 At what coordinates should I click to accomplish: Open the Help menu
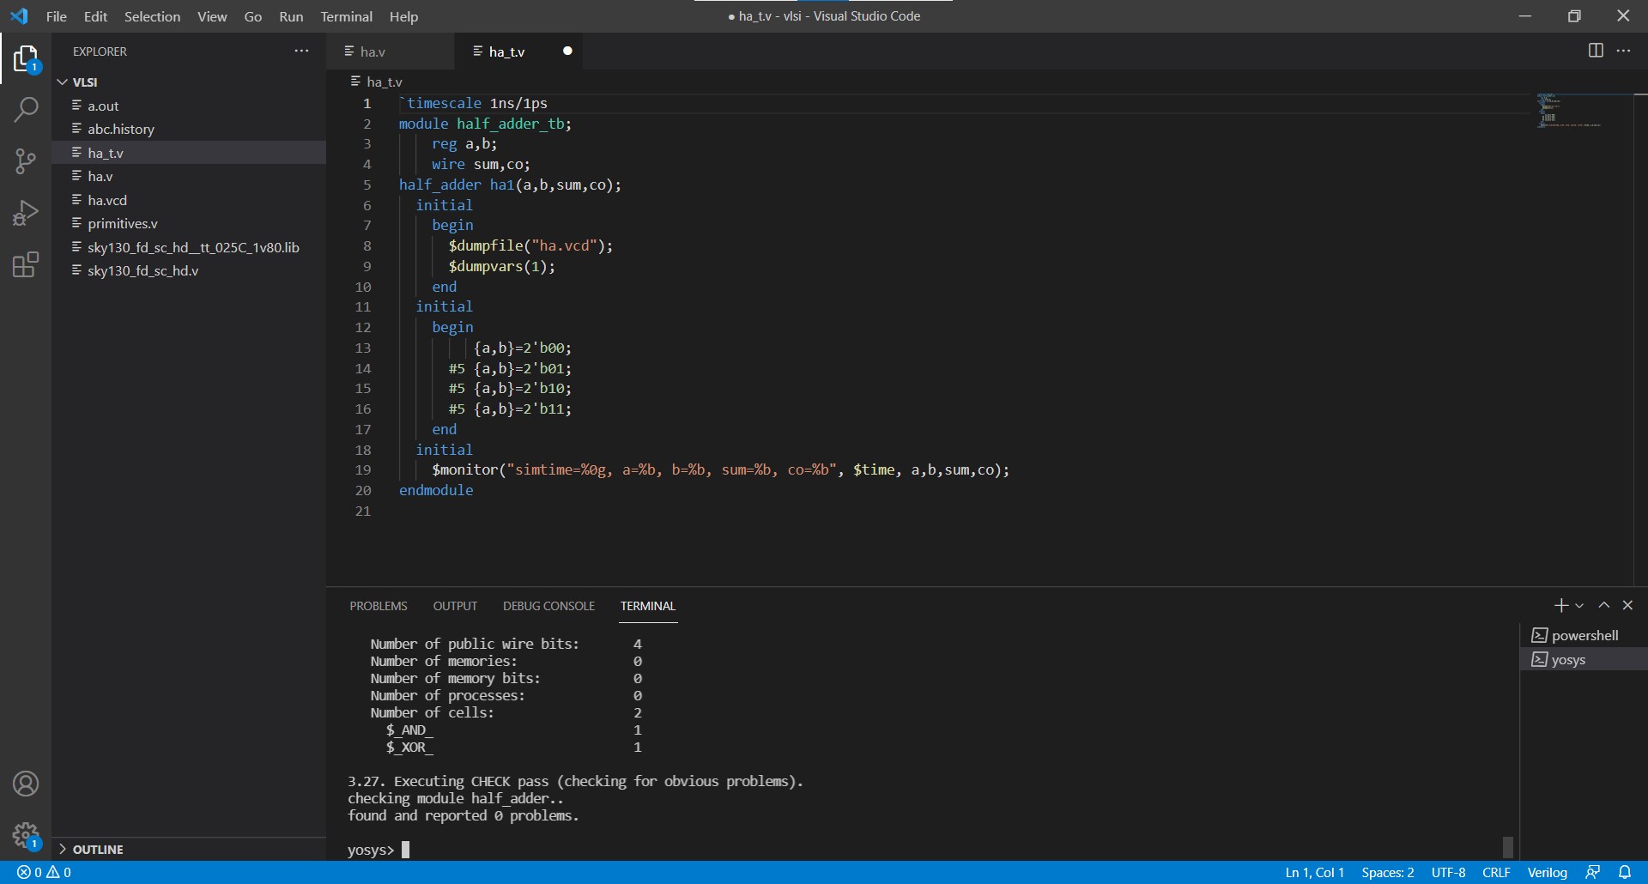tap(403, 16)
